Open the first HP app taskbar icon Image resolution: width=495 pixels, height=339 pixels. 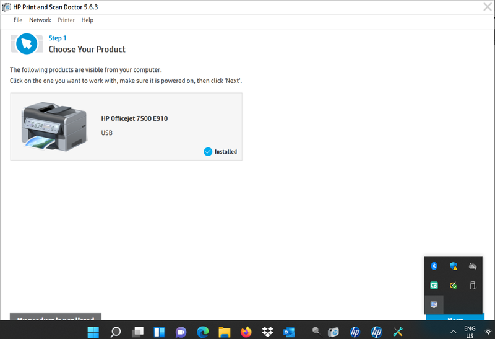pos(355,332)
